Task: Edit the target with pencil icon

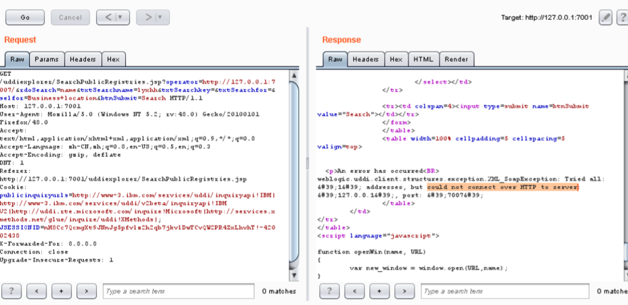Action: click(605, 18)
